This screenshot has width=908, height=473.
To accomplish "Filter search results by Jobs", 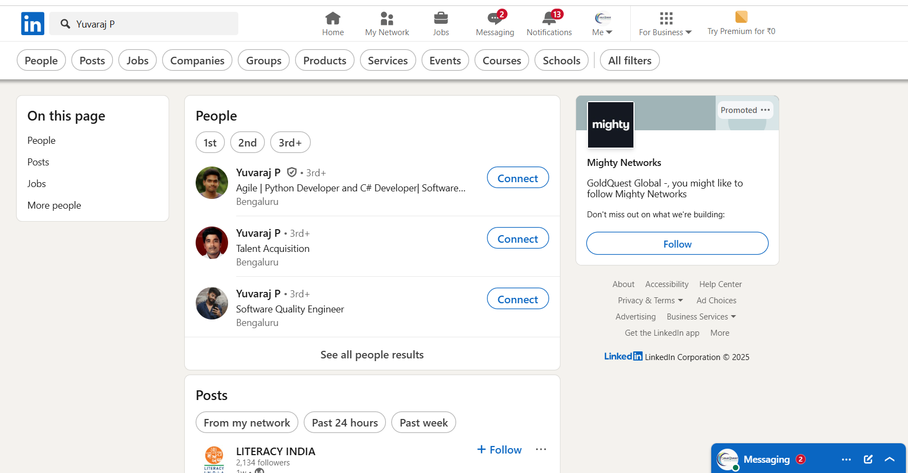I will [138, 61].
